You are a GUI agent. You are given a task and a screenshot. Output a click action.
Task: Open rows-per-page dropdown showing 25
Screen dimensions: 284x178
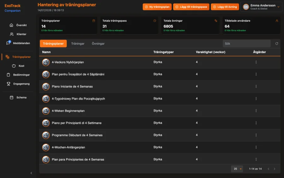tap(237, 169)
